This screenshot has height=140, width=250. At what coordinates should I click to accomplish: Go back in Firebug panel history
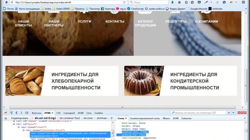coord(16,113)
